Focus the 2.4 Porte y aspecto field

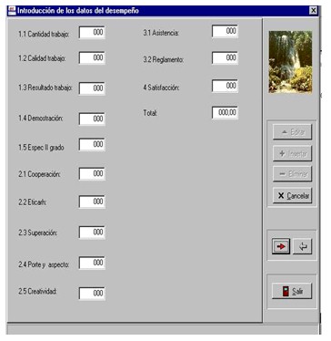[x=92, y=263]
